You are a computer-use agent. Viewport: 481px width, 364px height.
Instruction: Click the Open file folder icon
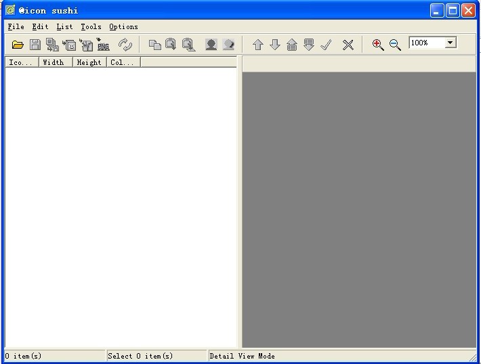click(18, 45)
